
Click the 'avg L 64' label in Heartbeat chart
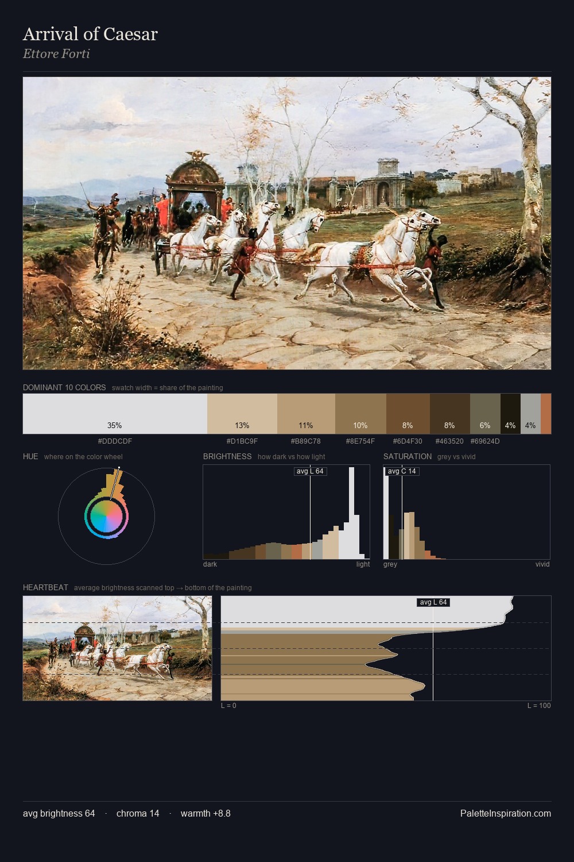(x=433, y=602)
